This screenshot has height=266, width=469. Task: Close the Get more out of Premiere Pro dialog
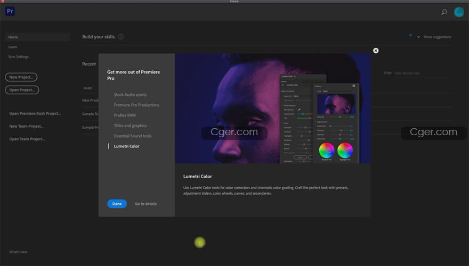(376, 51)
